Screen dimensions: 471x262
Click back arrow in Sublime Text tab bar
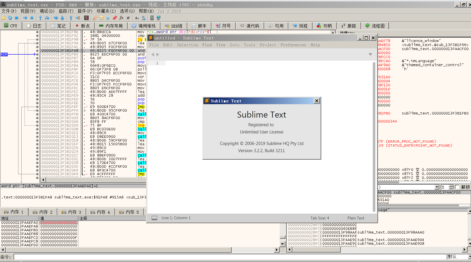pos(153,54)
